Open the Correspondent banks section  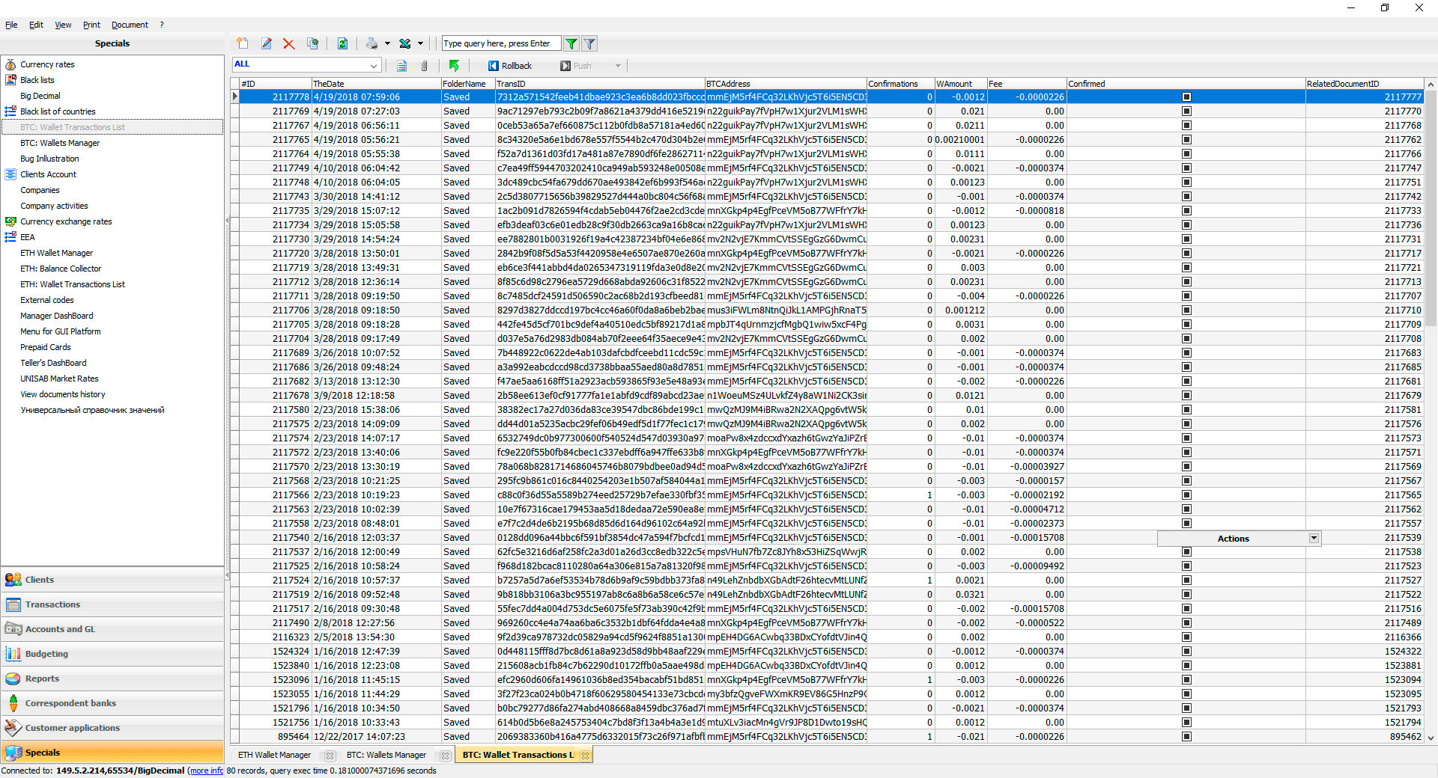(112, 703)
